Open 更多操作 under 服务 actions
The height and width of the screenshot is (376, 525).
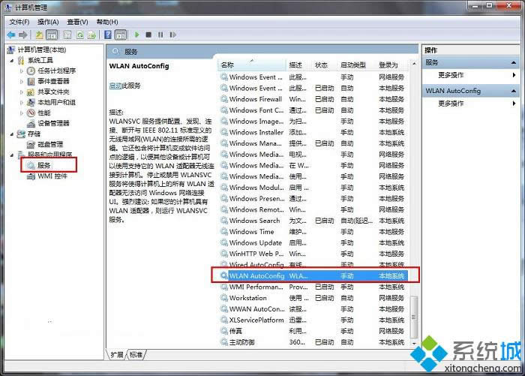pyautogui.click(x=451, y=75)
